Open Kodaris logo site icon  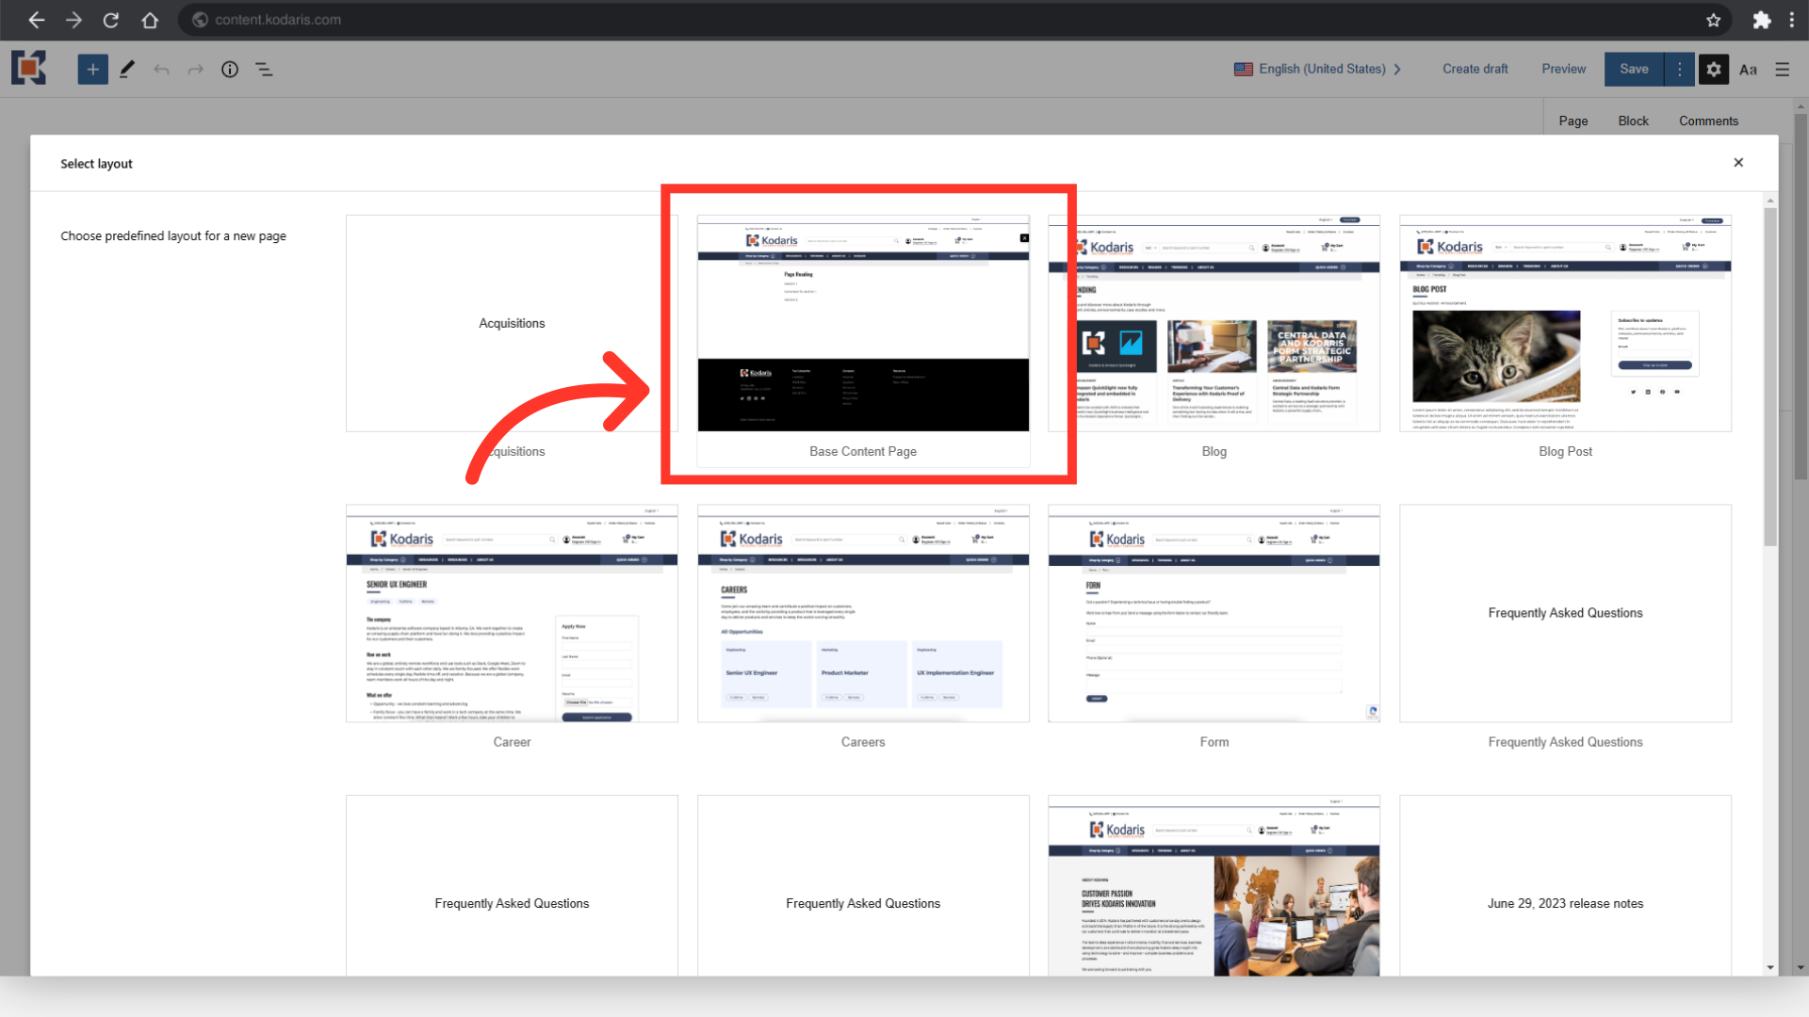click(x=28, y=69)
